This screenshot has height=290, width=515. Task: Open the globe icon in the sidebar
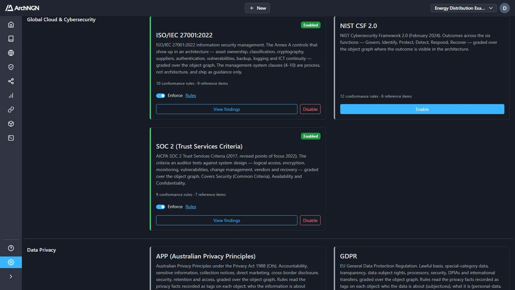pyautogui.click(x=11, y=53)
